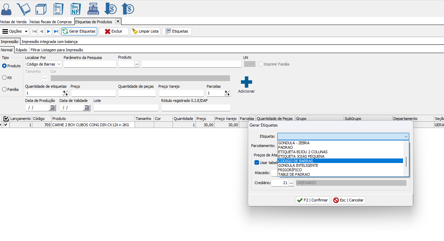Open the hand truck delivery icon
This screenshot has width=444, height=241.
24,9
